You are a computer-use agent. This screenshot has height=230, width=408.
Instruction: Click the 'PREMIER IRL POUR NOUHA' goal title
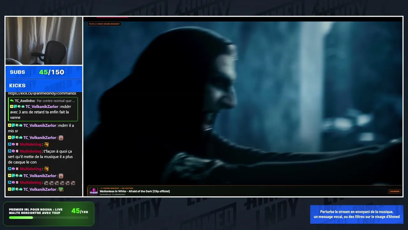pos(36,211)
